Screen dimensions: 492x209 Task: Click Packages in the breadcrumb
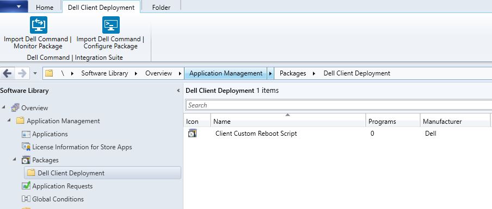[x=293, y=73]
